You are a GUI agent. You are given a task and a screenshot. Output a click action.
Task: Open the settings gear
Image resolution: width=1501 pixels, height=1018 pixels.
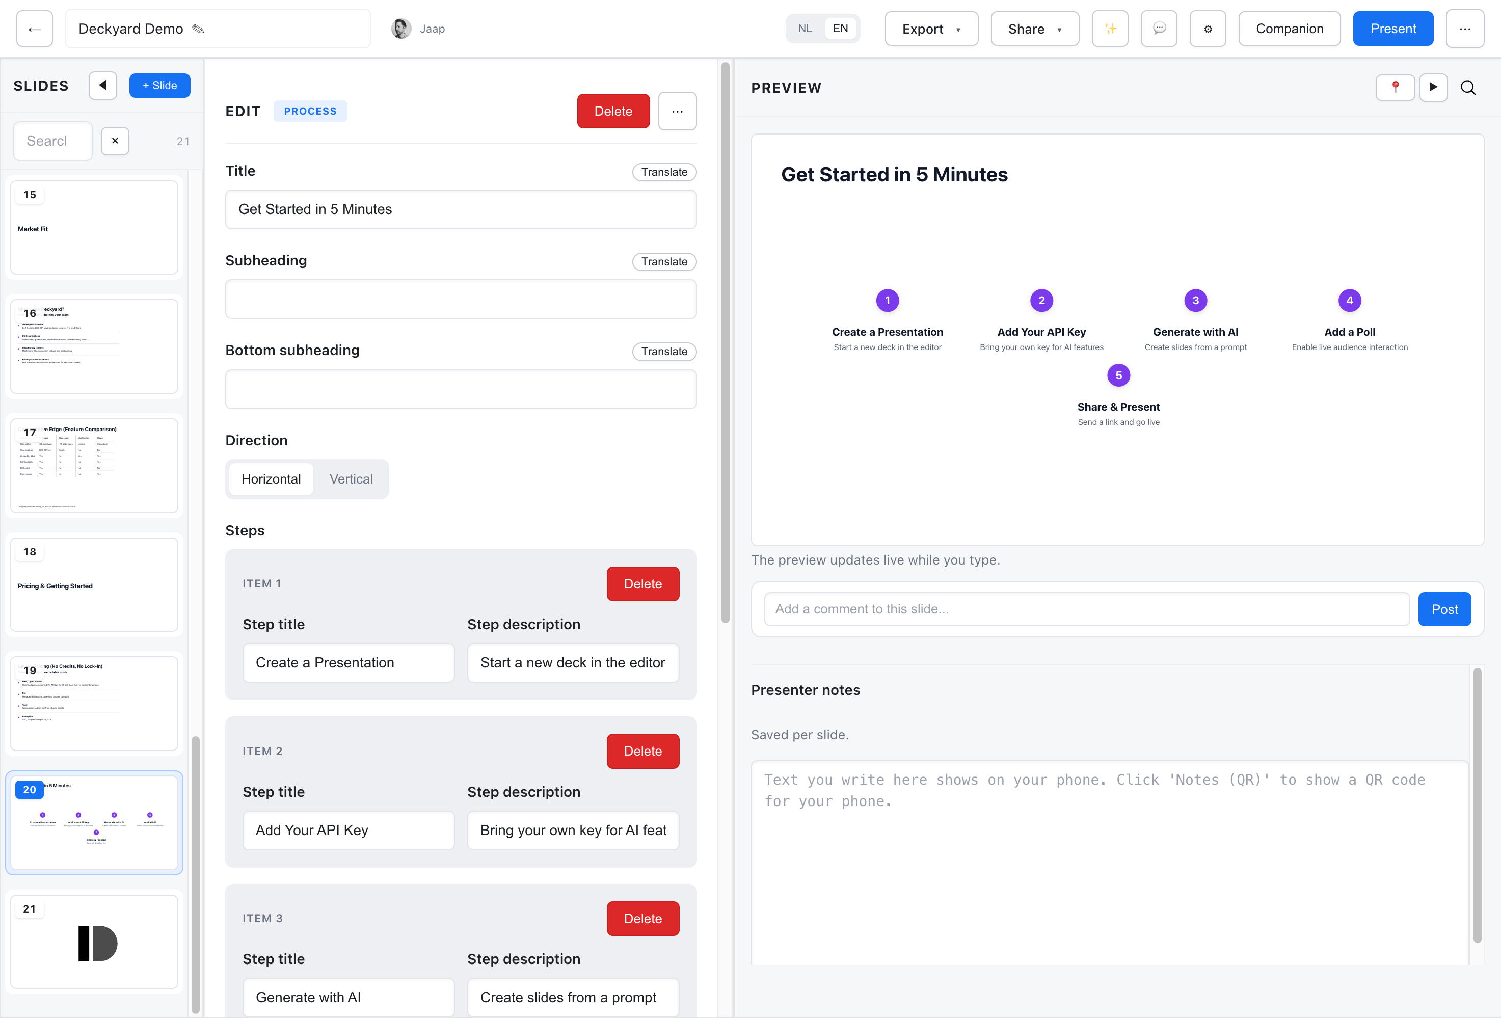point(1208,29)
